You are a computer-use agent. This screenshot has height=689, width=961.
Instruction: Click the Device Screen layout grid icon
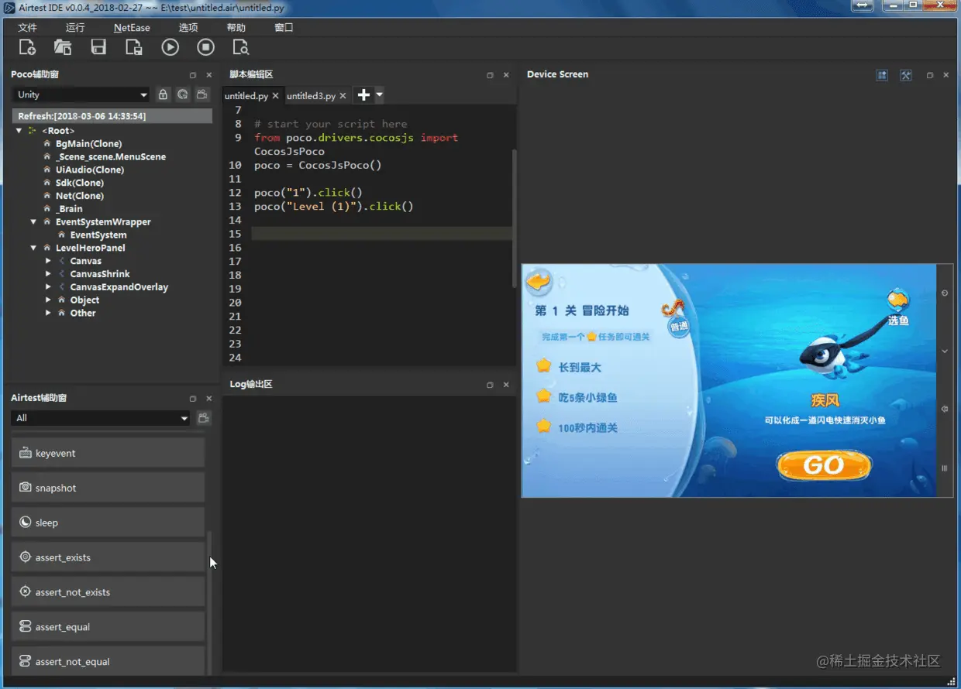tap(882, 75)
